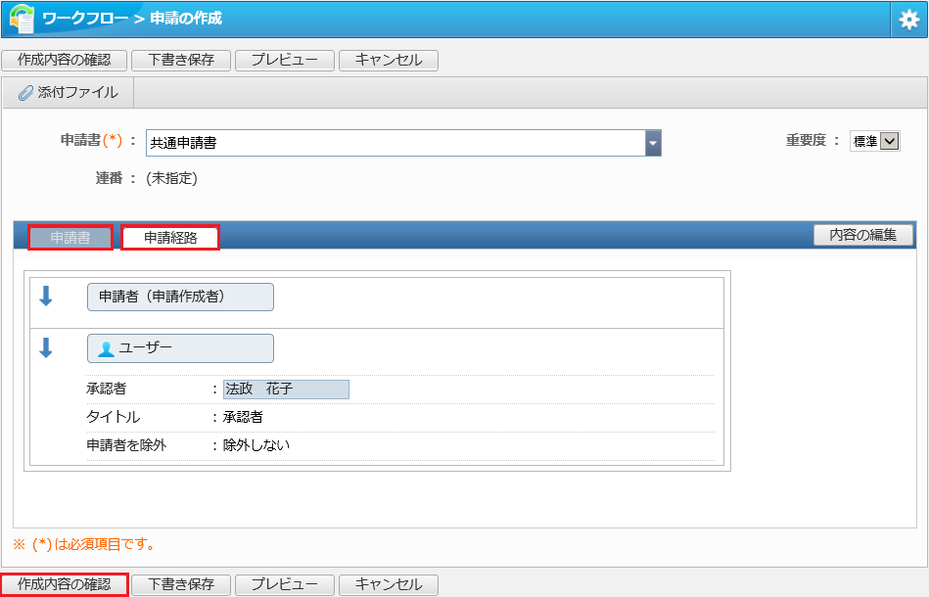Image resolution: width=929 pixels, height=597 pixels.
Task: Select the 申請経路 tab
Action: (x=170, y=238)
